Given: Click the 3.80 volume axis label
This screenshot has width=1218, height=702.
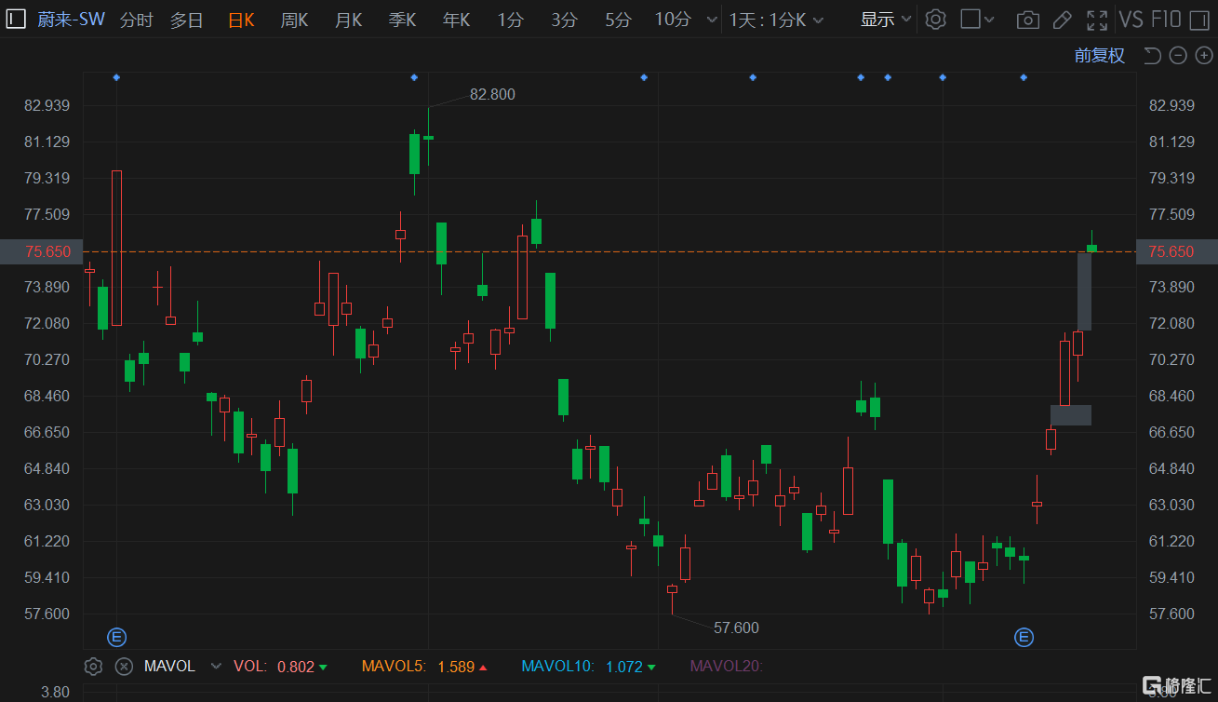Looking at the screenshot, I should [55, 693].
